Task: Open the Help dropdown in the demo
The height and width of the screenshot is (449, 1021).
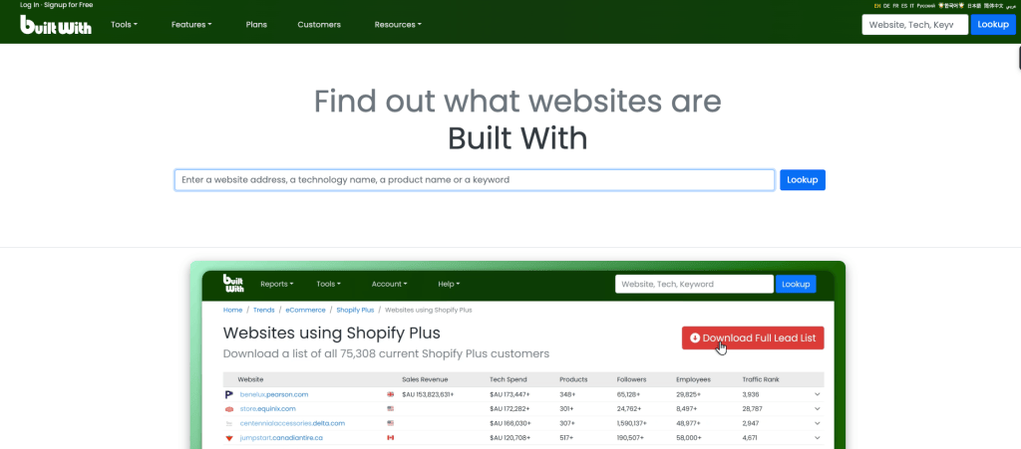Action: click(x=450, y=284)
